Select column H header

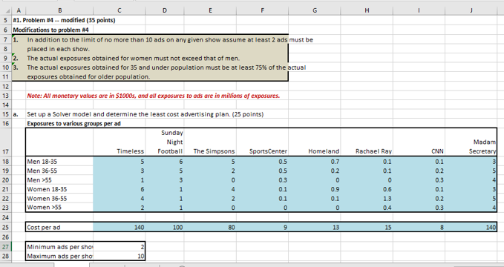[x=367, y=10]
